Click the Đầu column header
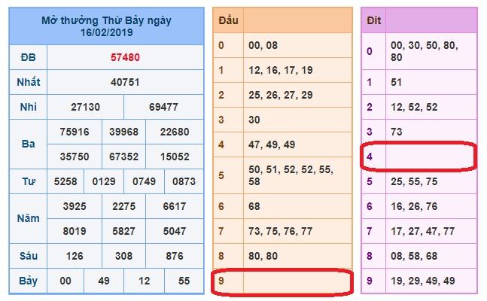This screenshot has width=487, height=301. pos(227,20)
